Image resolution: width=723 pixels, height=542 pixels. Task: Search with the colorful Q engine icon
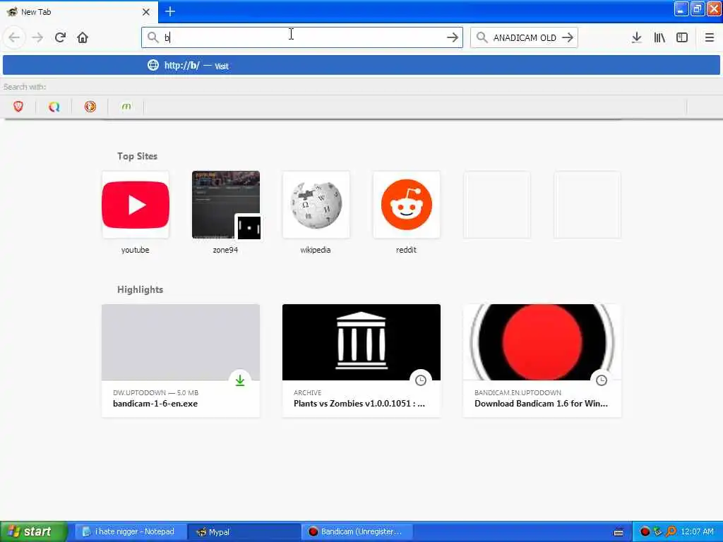(x=54, y=107)
